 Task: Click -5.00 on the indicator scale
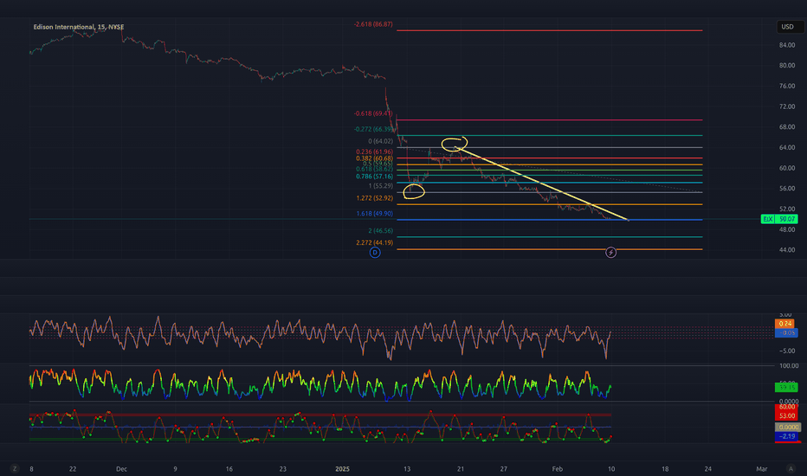pos(785,351)
